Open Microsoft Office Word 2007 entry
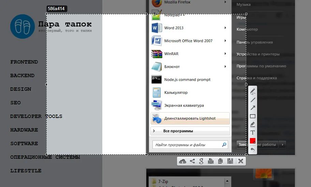Image resolution: width=311 pixels, height=187 pixels. 190,41
